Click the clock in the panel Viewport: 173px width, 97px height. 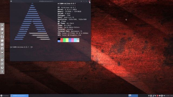tap(168, 96)
